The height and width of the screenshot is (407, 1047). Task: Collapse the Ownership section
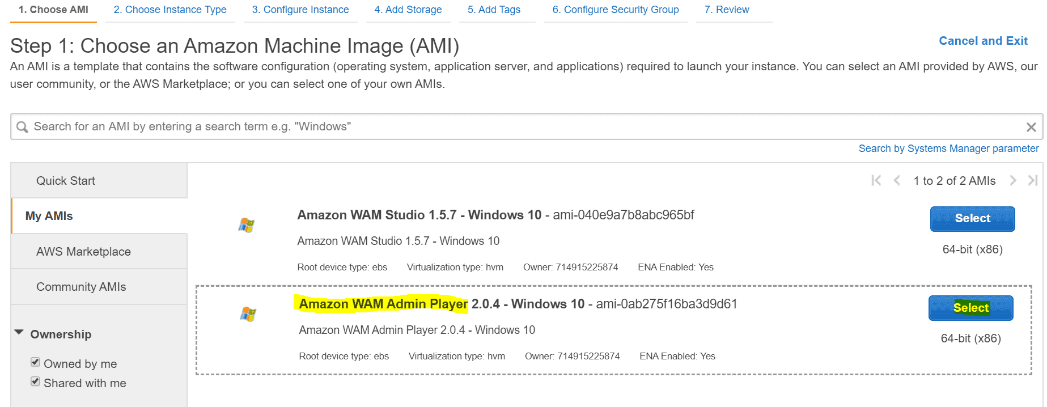tap(19, 333)
